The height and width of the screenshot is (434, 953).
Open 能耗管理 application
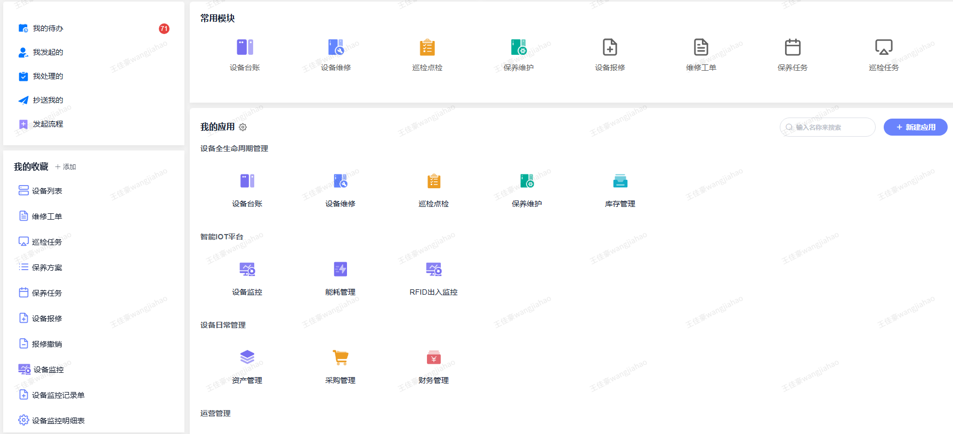click(x=340, y=270)
